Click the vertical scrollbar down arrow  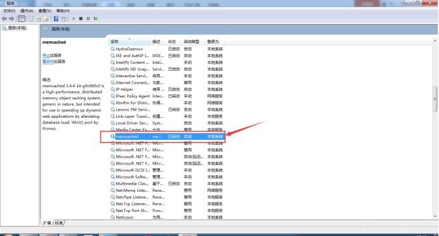435,216
